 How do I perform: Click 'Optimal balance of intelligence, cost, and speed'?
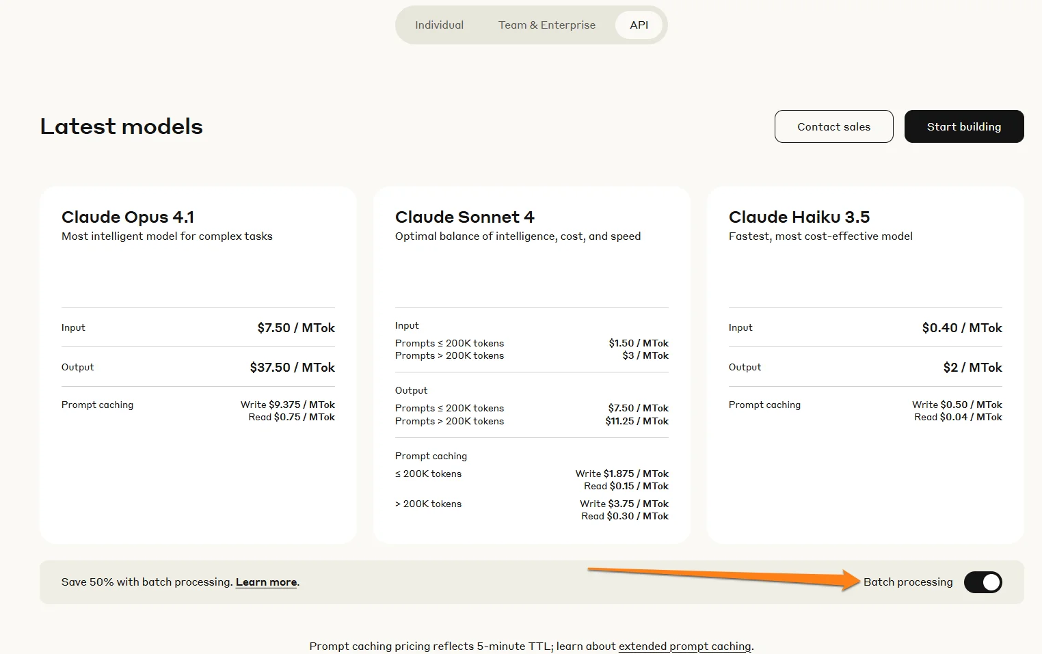[518, 236]
